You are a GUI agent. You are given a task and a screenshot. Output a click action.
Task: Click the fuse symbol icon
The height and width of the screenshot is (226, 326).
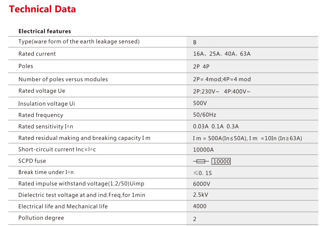201,161
